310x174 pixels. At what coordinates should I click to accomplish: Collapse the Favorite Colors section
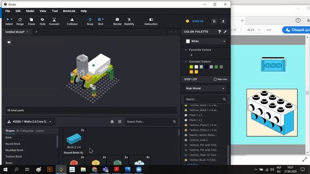[x=186, y=50]
